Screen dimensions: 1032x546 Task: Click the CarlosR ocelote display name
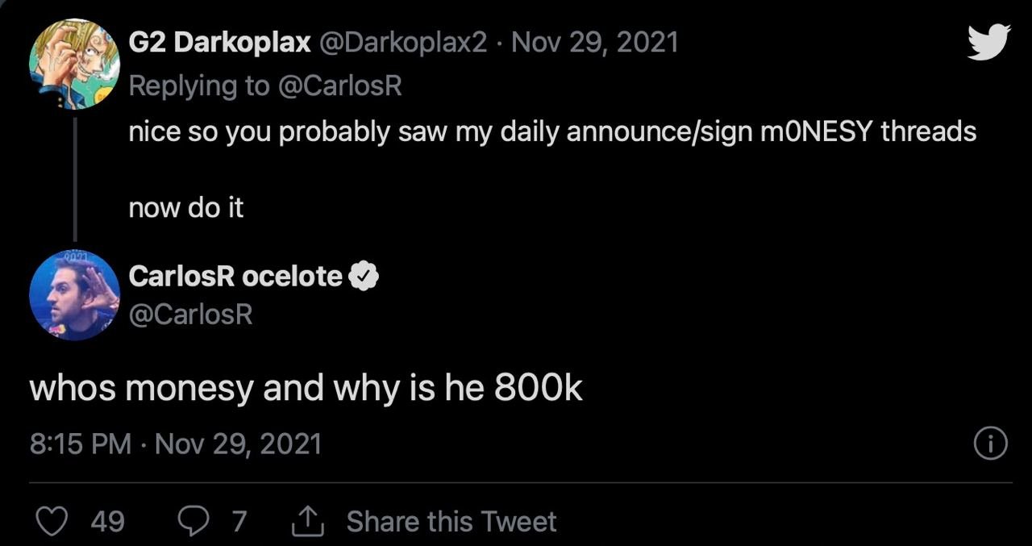235,277
